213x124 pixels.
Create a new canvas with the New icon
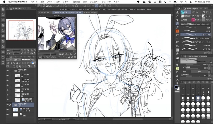(44, 6)
